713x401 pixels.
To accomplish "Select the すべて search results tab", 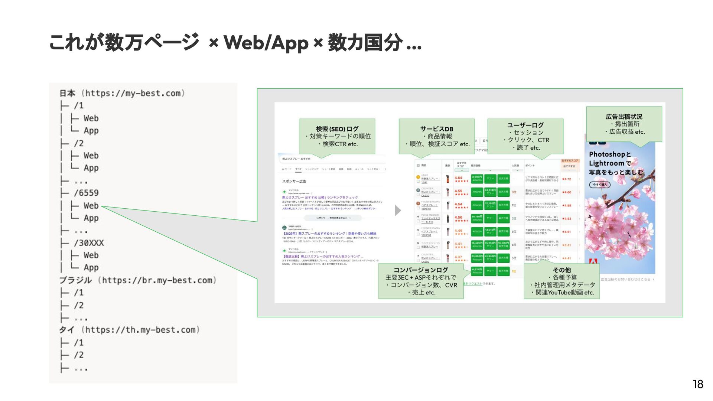I will coord(298,169).
